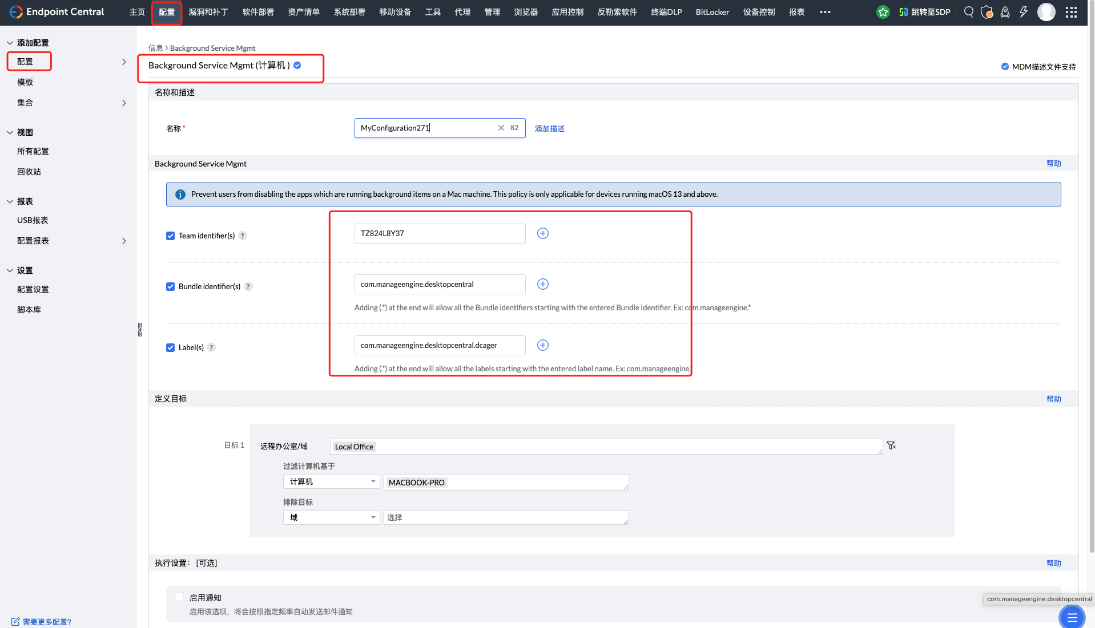Click the Label text field
The image size is (1095, 628).
[x=440, y=345]
